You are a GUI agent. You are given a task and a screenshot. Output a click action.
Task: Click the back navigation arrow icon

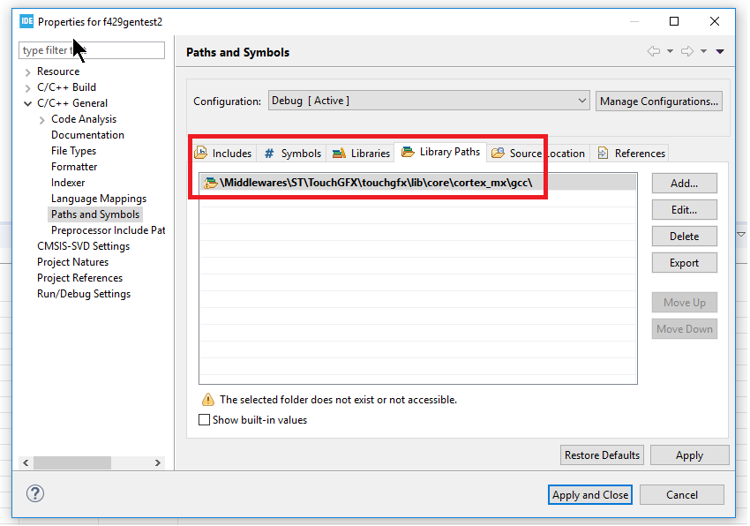tap(653, 51)
